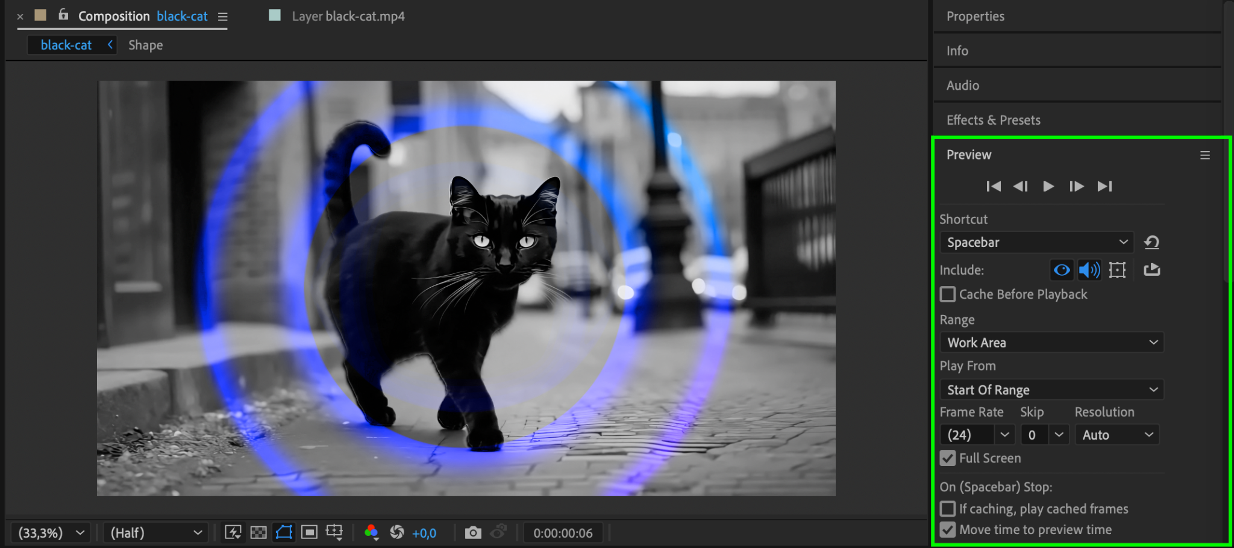Step back one frame in Preview
Image resolution: width=1234 pixels, height=548 pixels.
coord(1021,186)
